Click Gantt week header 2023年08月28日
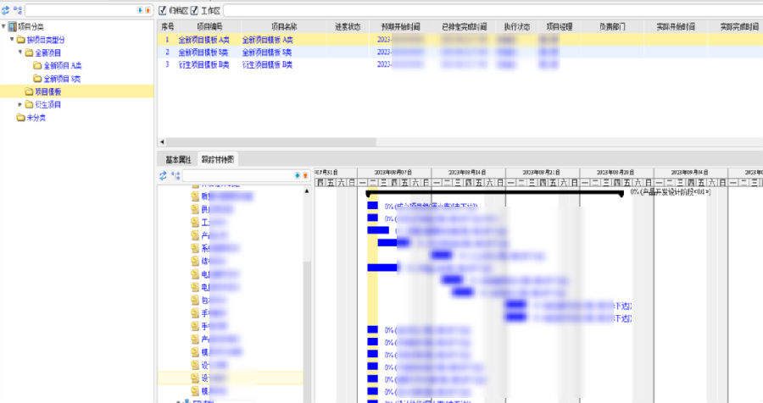Image resolution: width=763 pixels, height=403 pixels. [615, 173]
